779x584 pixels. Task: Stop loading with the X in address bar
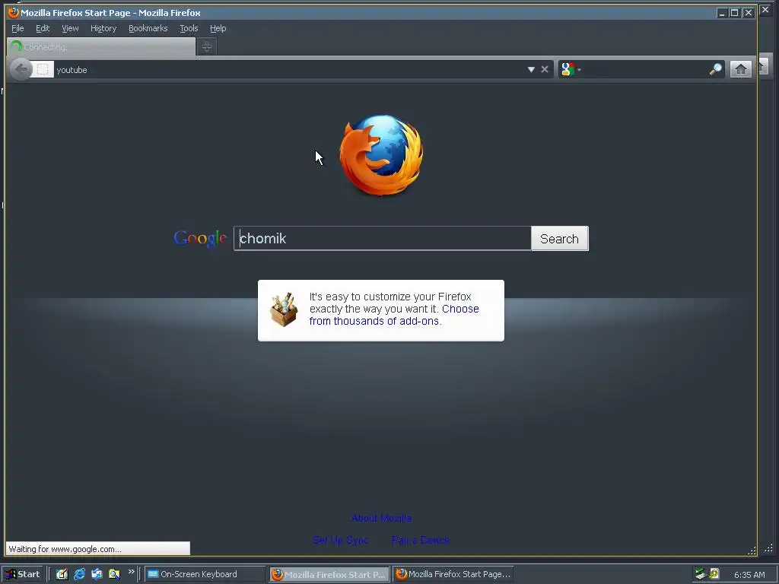pyautogui.click(x=545, y=69)
